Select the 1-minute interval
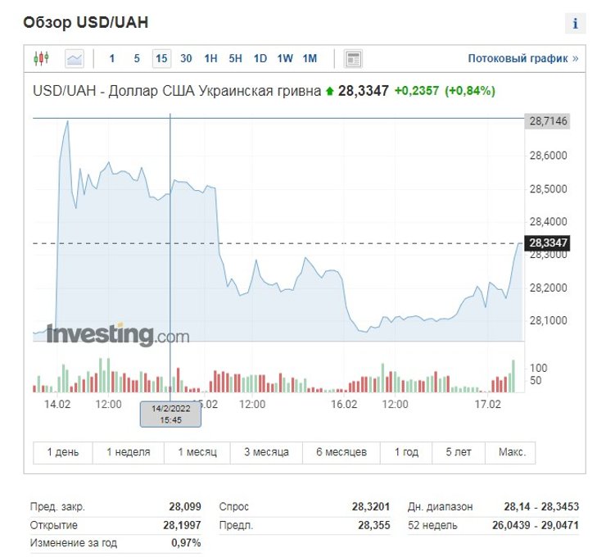Screen dimensions: 606x557 (112, 58)
